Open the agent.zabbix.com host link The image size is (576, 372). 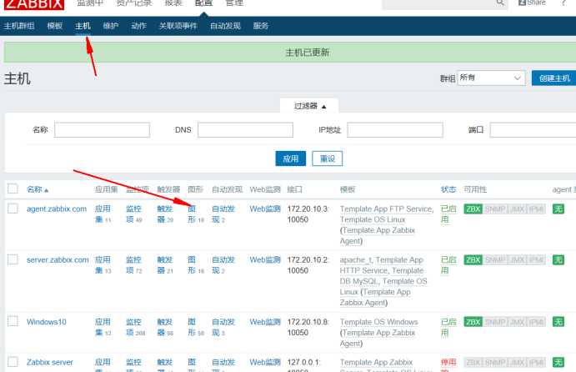57,209
